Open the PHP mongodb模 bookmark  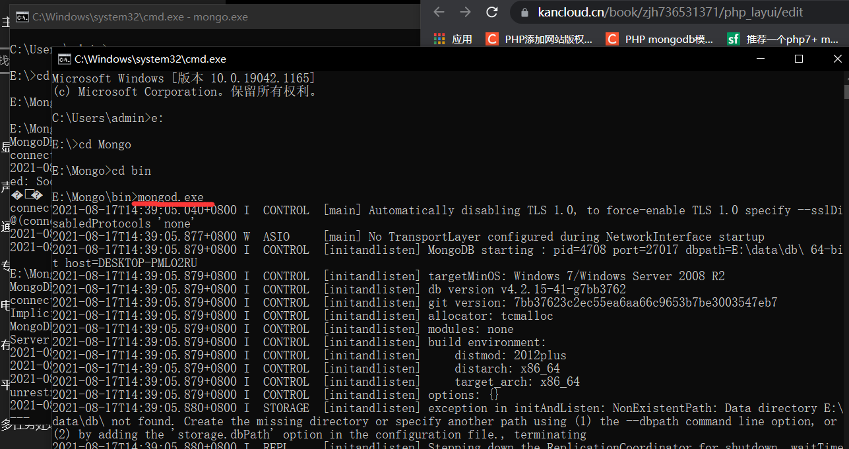660,40
